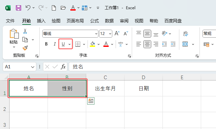Toggle Middle Align
Screen dimensions: 216x129
tap(147, 34)
